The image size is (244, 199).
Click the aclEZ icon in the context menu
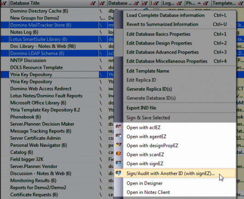pos(118,127)
